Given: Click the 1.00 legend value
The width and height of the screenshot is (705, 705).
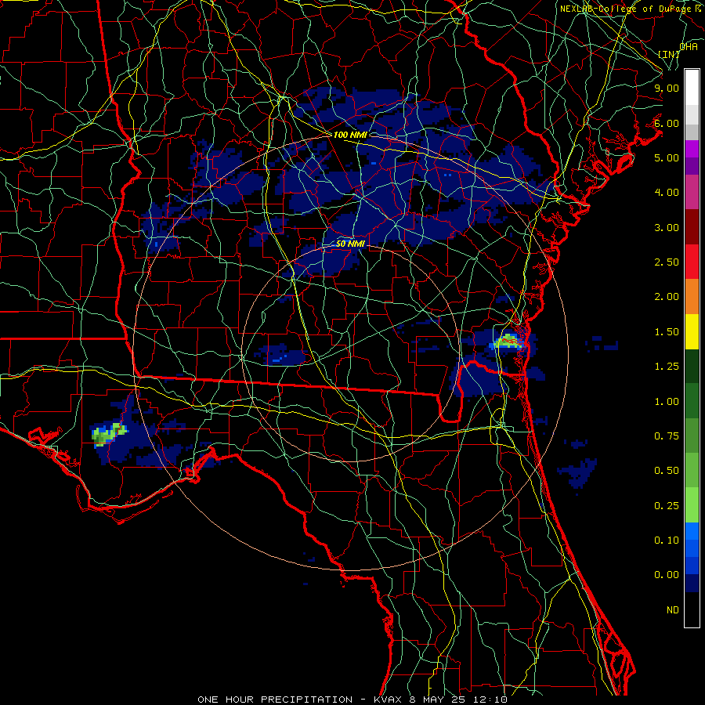Looking at the screenshot, I should (667, 402).
